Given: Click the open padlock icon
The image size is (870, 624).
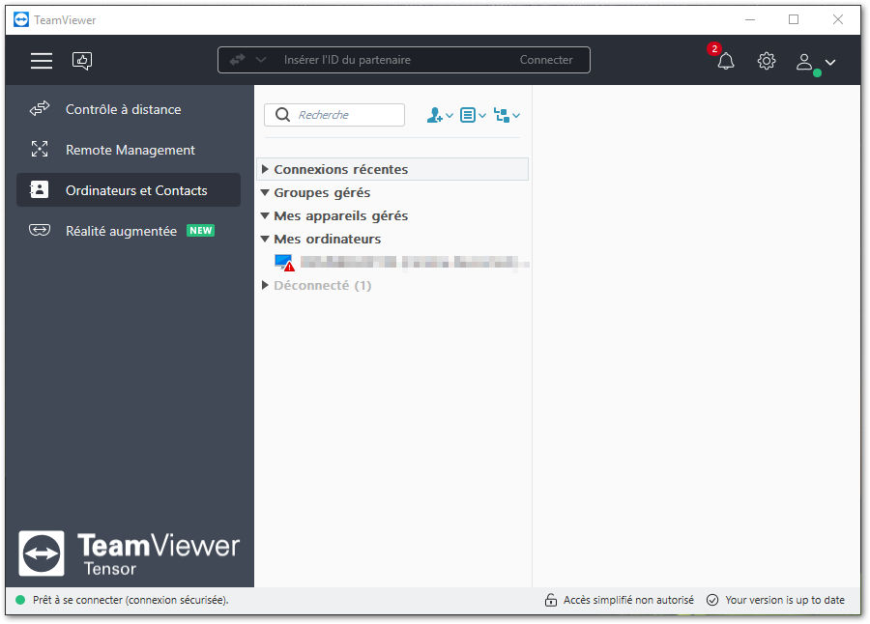Looking at the screenshot, I should tap(550, 600).
